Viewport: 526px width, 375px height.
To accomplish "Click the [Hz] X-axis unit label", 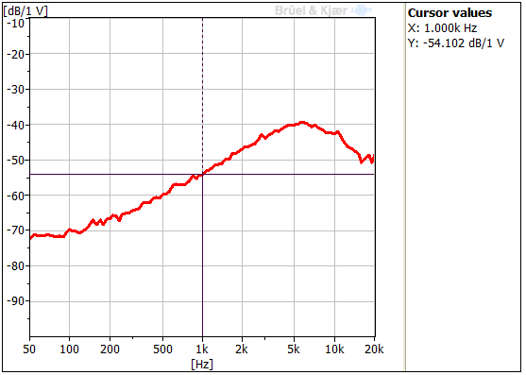I will 202,364.
